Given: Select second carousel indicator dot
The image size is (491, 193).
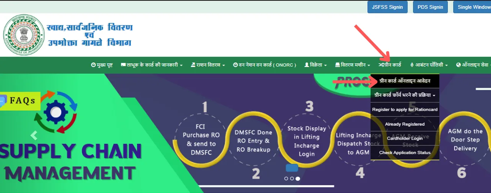Looking at the screenshot, I should click(x=292, y=178).
